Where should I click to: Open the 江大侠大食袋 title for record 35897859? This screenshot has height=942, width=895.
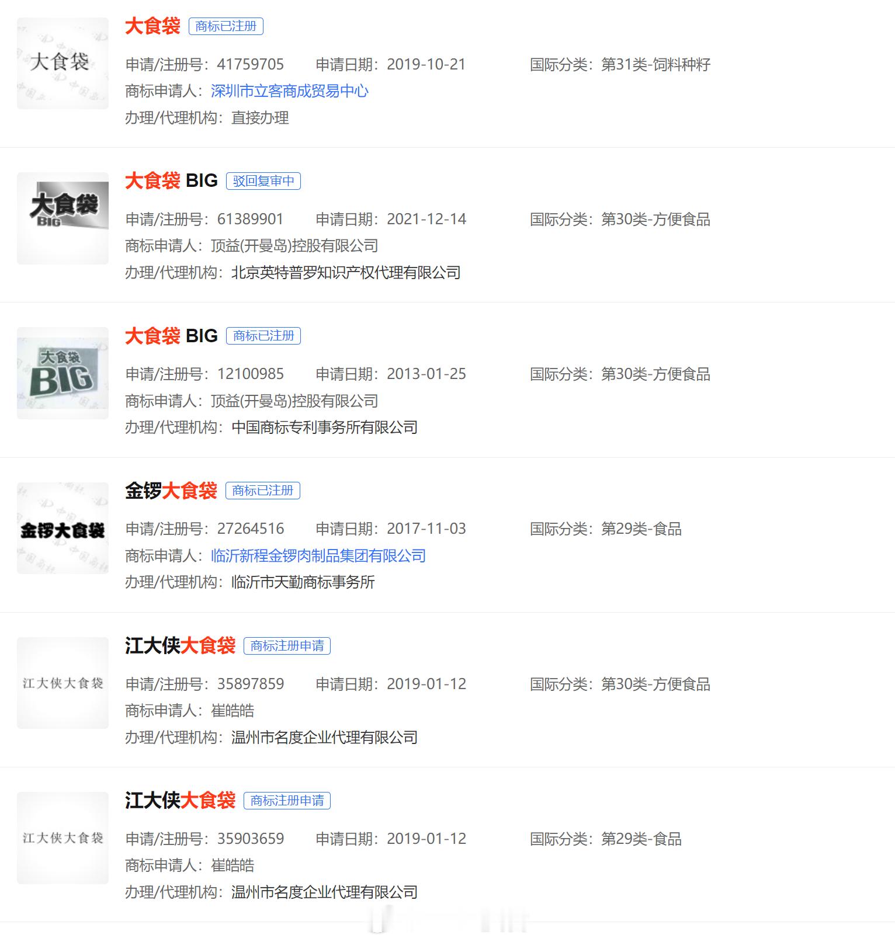(x=180, y=645)
